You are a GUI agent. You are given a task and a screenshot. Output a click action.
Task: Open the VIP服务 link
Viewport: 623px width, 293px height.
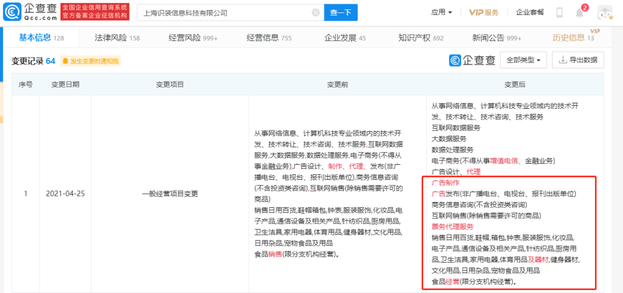point(483,12)
